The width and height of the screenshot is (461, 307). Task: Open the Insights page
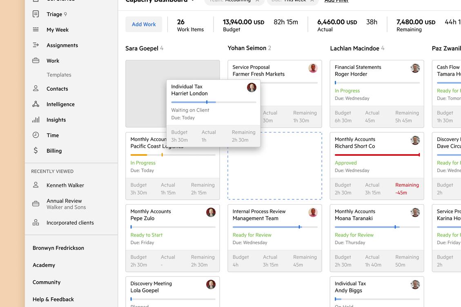click(56, 120)
